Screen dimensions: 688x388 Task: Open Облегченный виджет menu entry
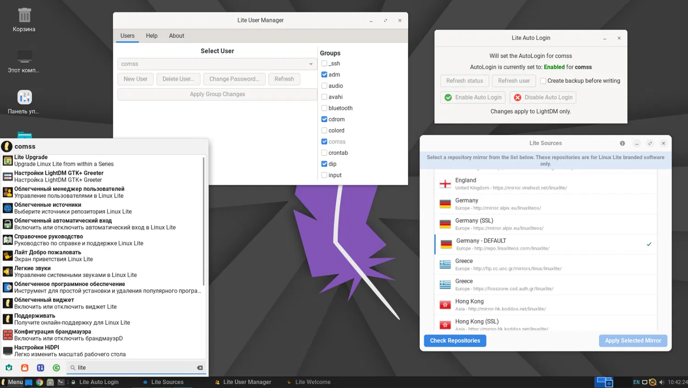click(103, 303)
